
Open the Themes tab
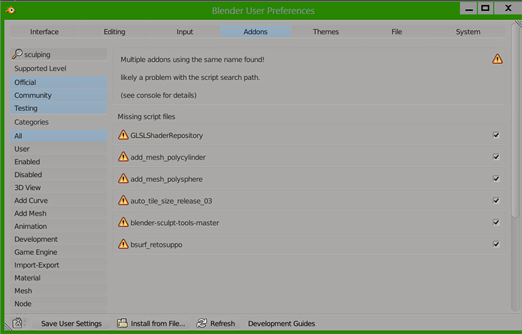pos(326,31)
